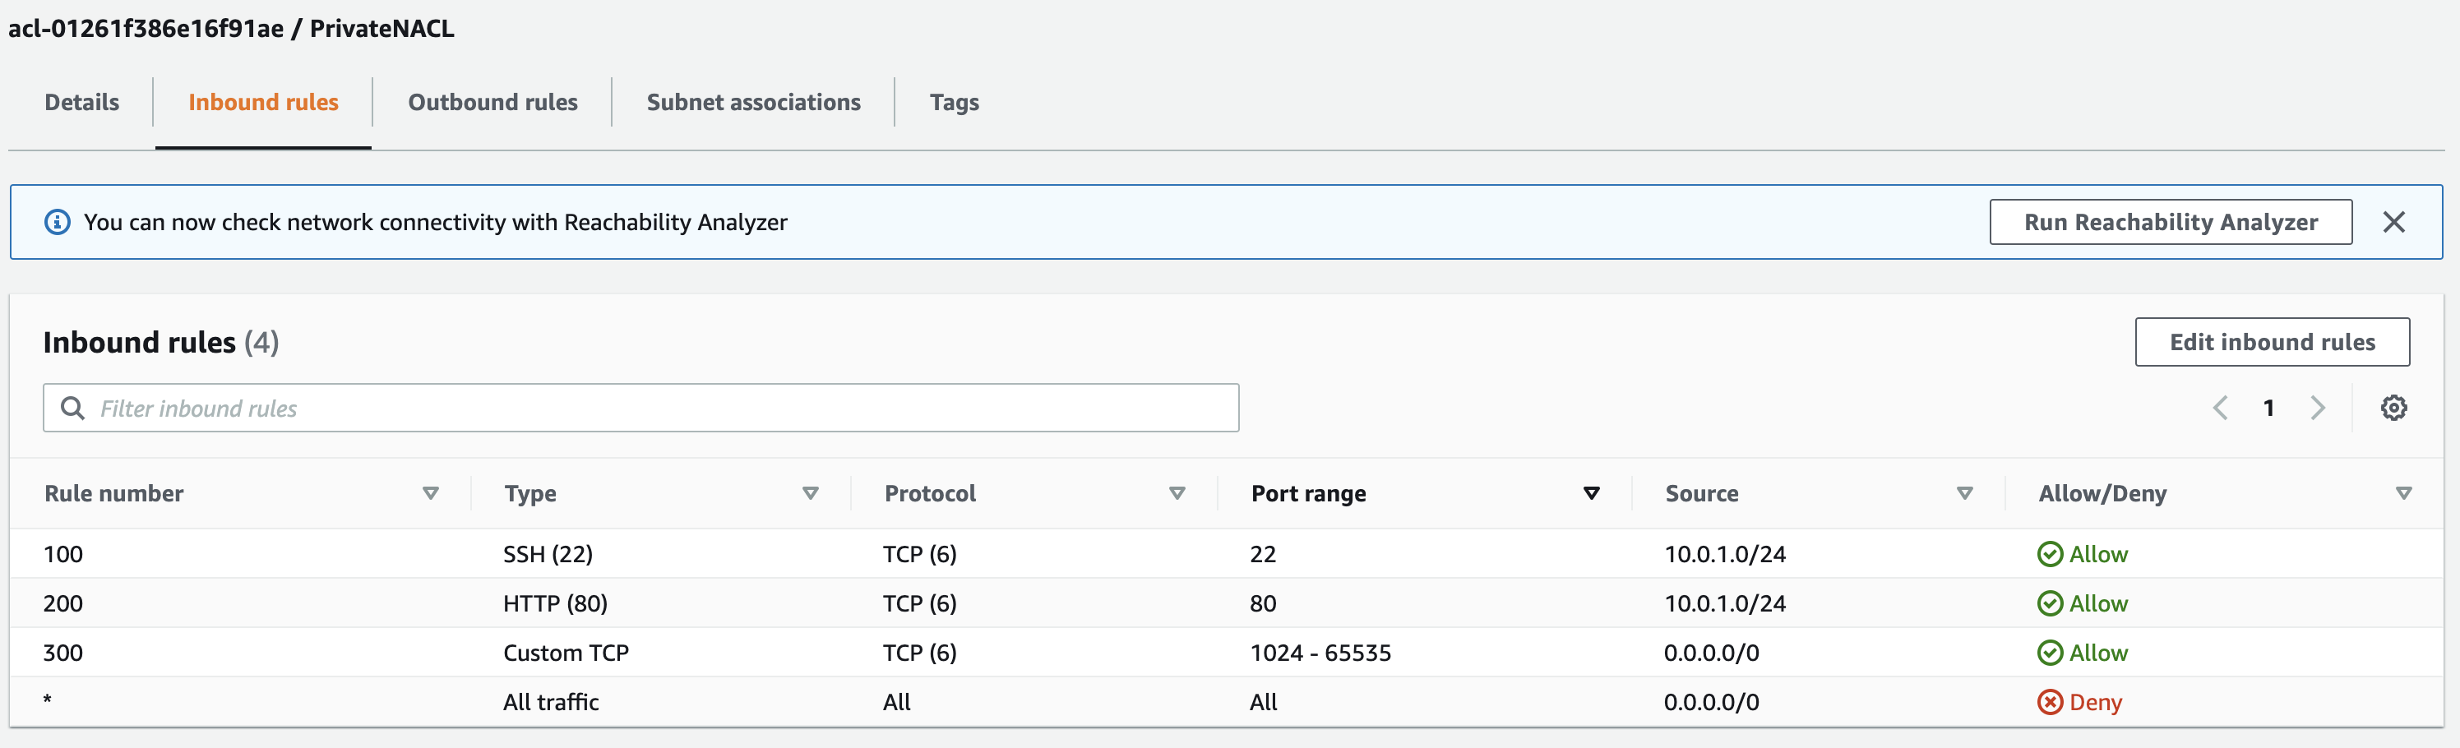This screenshot has height=748, width=2460.
Task: Click source 10.0.1.0/24 in rule 200
Action: 1725,604
